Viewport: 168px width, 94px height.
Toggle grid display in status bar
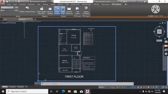pyautogui.click(x=106, y=87)
